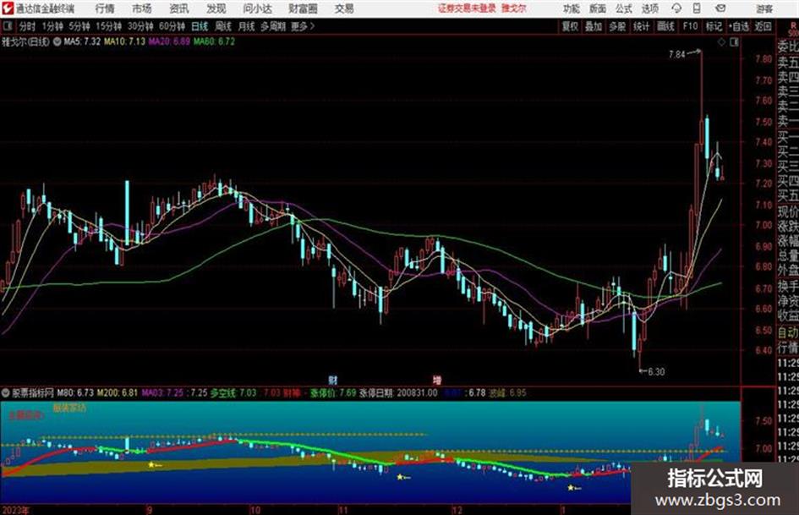
Task: Select the 多周期 multi-period tab
Action: point(273,26)
